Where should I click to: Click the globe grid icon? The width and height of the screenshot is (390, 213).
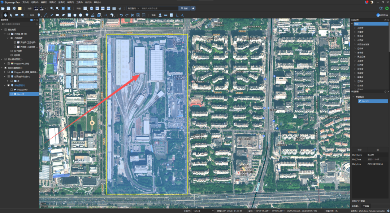click(91, 8)
